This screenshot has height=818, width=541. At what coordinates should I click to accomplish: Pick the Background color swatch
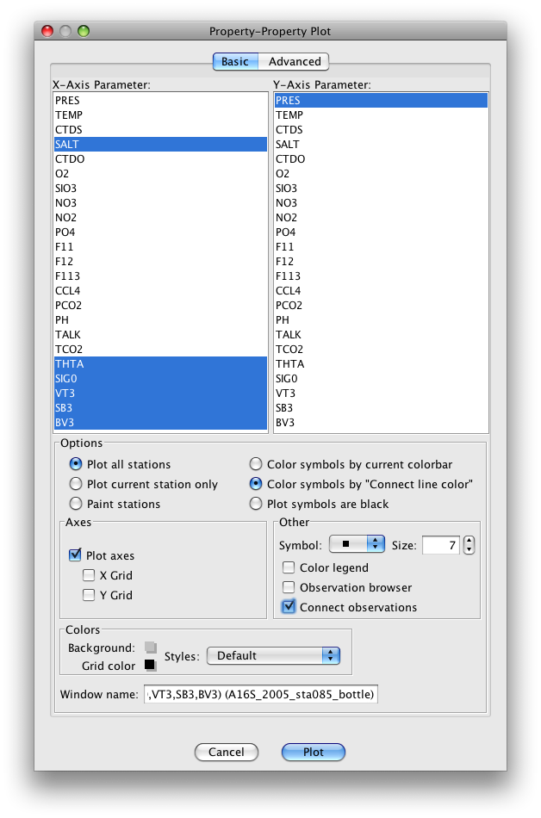[x=151, y=648]
